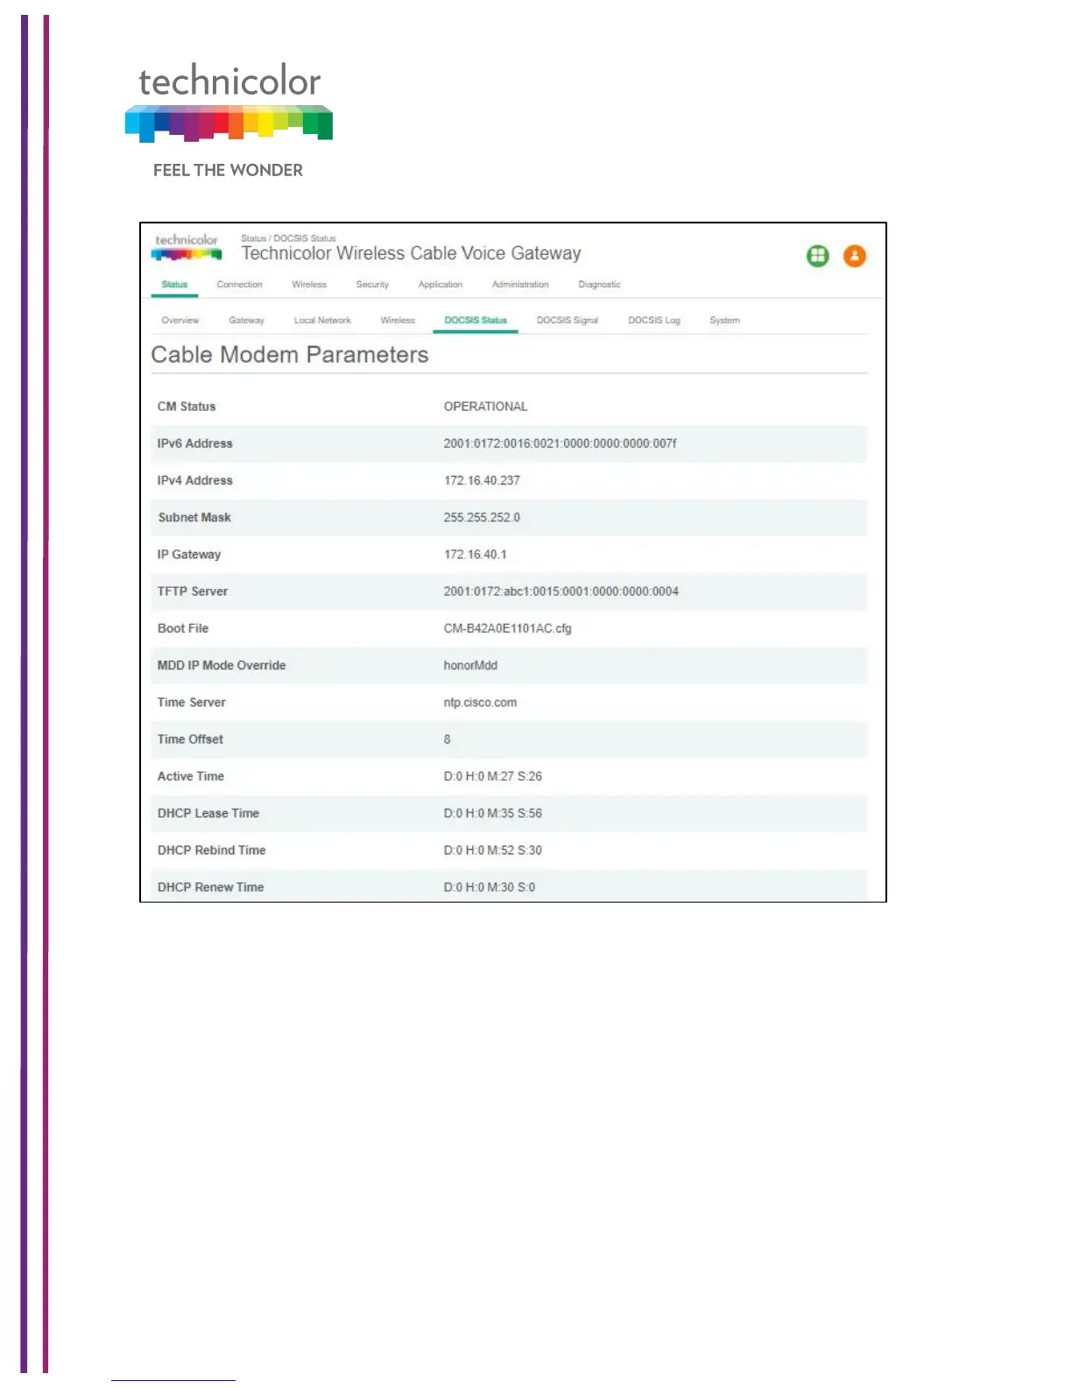The height and width of the screenshot is (1388, 1072).
Task: Click the IP Gateway label
Action: (189, 555)
